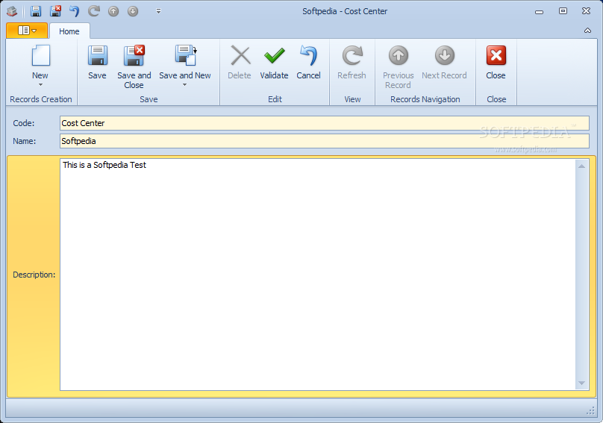Click quick access undo arrow icon
This screenshot has height=423, width=603.
[x=74, y=11]
